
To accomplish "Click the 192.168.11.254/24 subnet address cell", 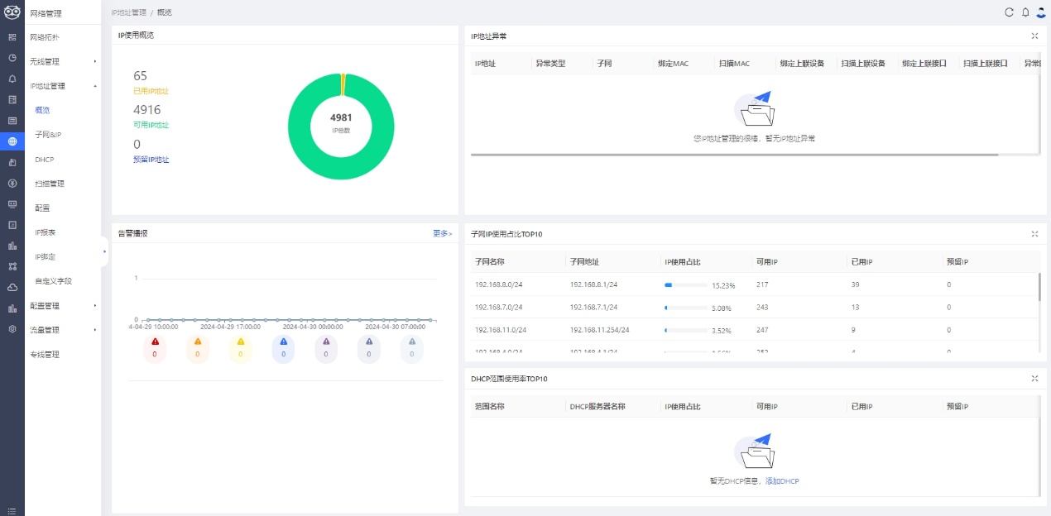I will pos(600,330).
